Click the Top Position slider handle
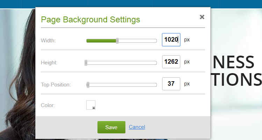The width and height of the screenshot is (262, 140). point(88,85)
